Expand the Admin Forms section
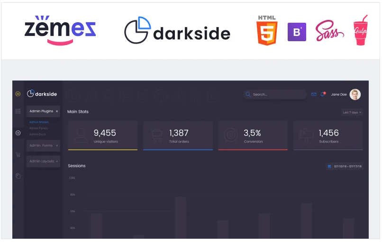 coord(43,145)
